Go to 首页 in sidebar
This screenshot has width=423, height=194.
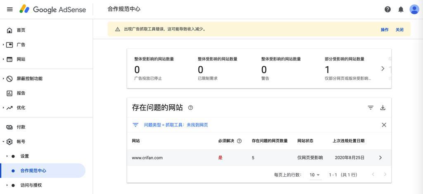(21, 30)
